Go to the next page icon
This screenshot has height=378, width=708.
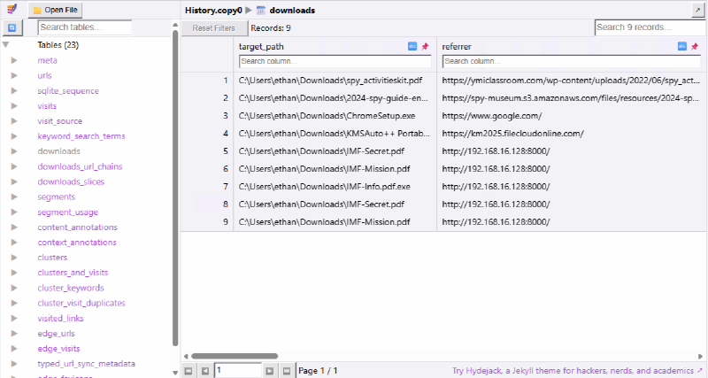(270, 371)
